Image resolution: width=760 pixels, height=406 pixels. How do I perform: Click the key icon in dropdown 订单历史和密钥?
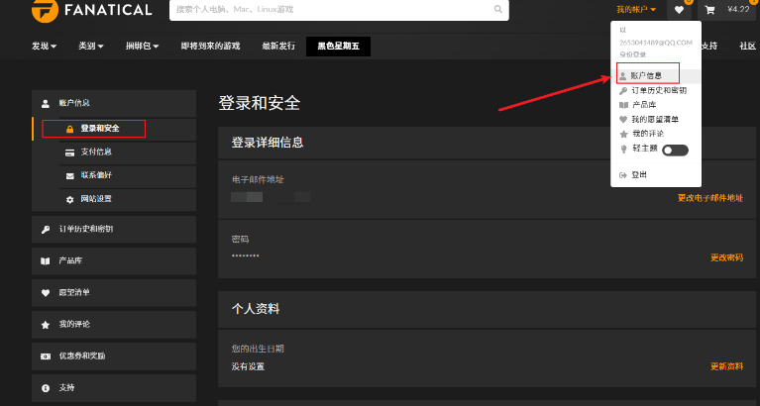pos(623,90)
